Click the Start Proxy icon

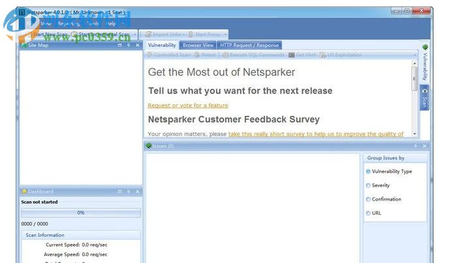tap(191, 35)
